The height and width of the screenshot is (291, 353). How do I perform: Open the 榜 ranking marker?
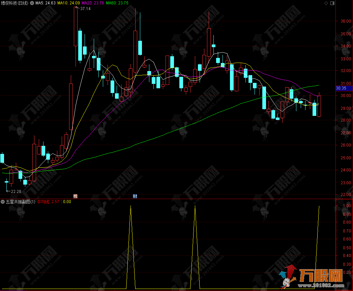75,196
